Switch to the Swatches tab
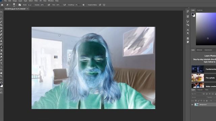Viewport: 216px width, 121px height. tap(199, 10)
